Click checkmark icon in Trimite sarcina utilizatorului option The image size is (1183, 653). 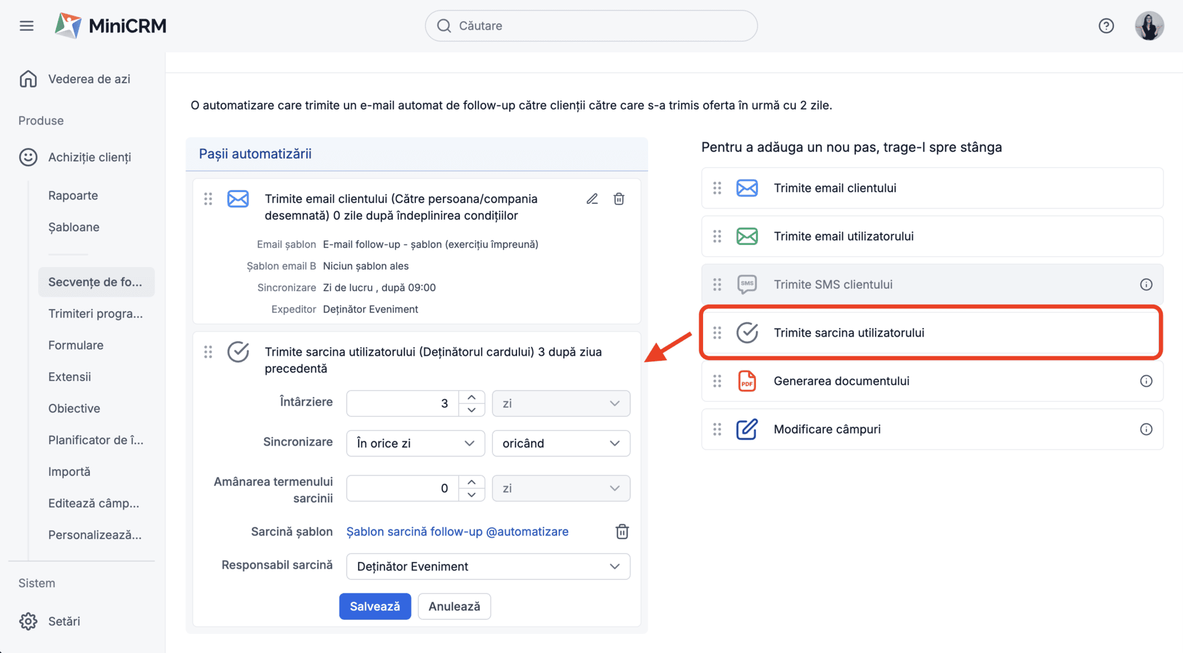coord(747,332)
